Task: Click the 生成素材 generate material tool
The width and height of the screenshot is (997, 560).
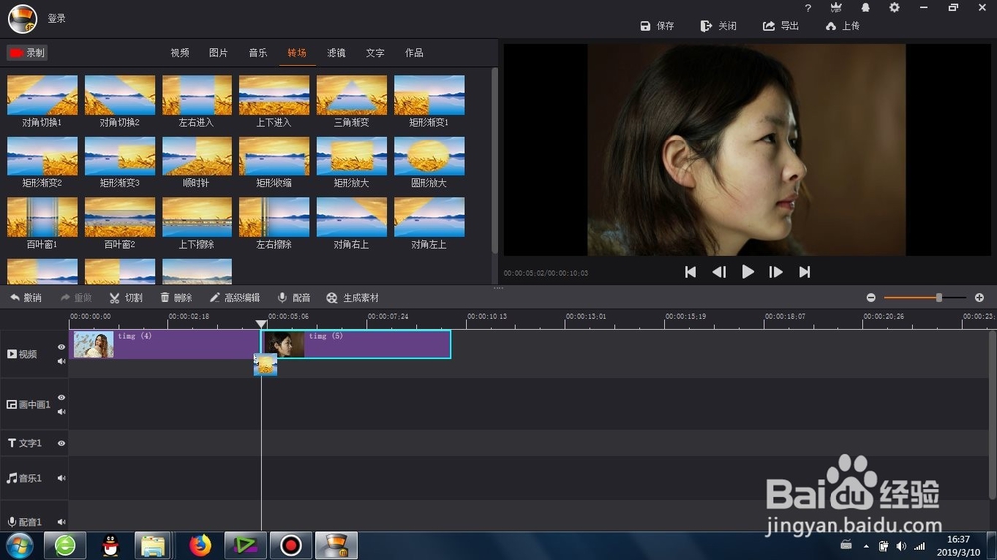Action: coord(352,298)
